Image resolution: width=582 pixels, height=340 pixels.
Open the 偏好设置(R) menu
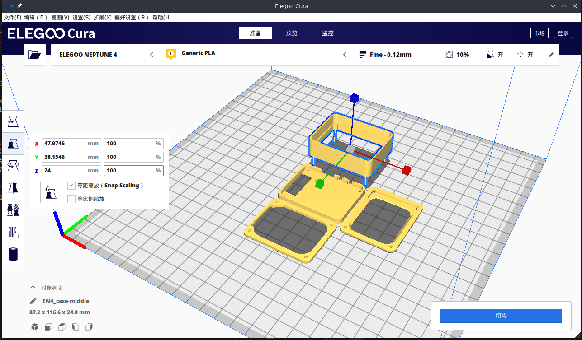pos(132,18)
